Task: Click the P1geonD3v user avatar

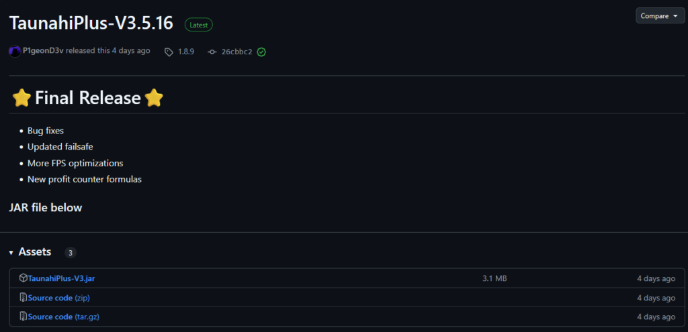Action: [x=15, y=52]
